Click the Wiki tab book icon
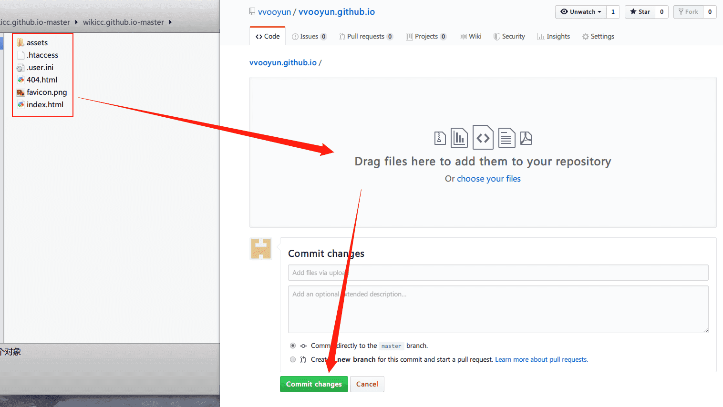723x407 pixels. pyautogui.click(x=463, y=37)
